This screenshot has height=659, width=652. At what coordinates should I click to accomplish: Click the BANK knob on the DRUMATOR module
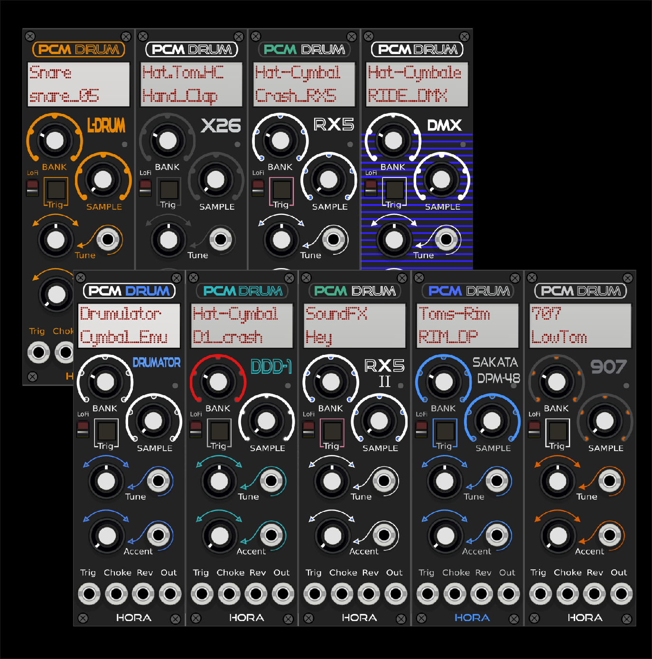[105, 381]
